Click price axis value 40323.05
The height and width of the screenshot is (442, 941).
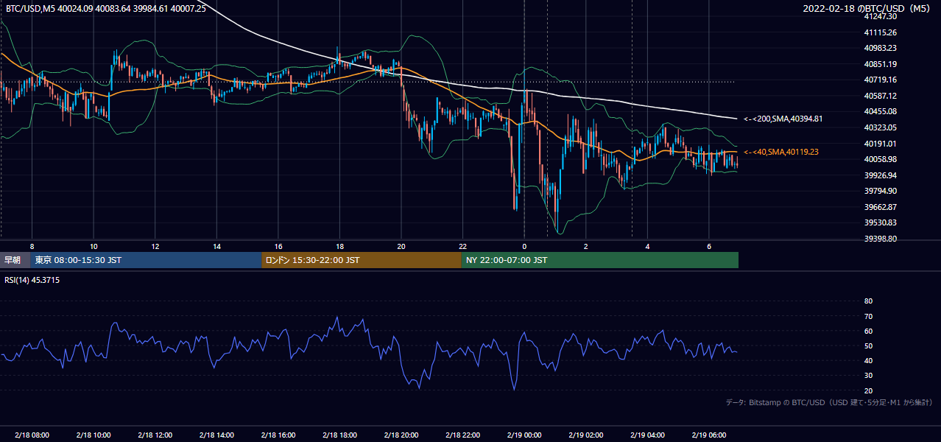(880, 127)
